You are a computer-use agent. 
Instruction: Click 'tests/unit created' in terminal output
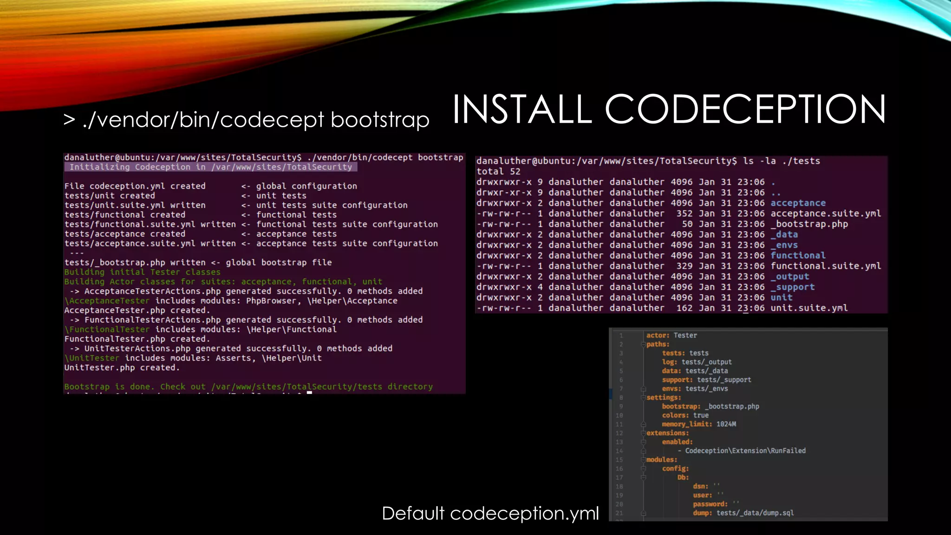[110, 196]
